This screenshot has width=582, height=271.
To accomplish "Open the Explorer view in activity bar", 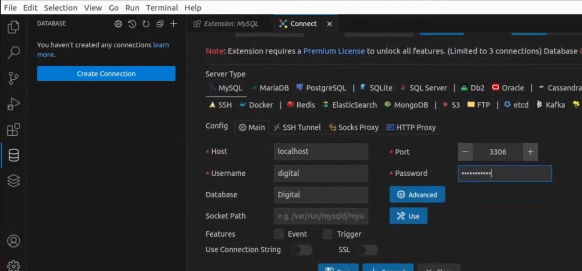I will pos(13,27).
